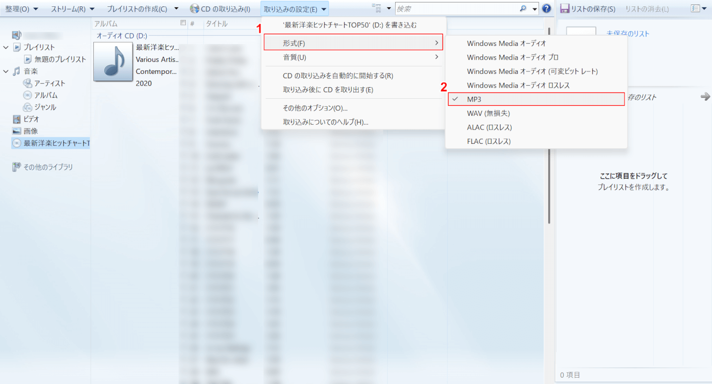Click the 音楽 music note icon
Screen dimensions: 712x384
[x=17, y=71]
